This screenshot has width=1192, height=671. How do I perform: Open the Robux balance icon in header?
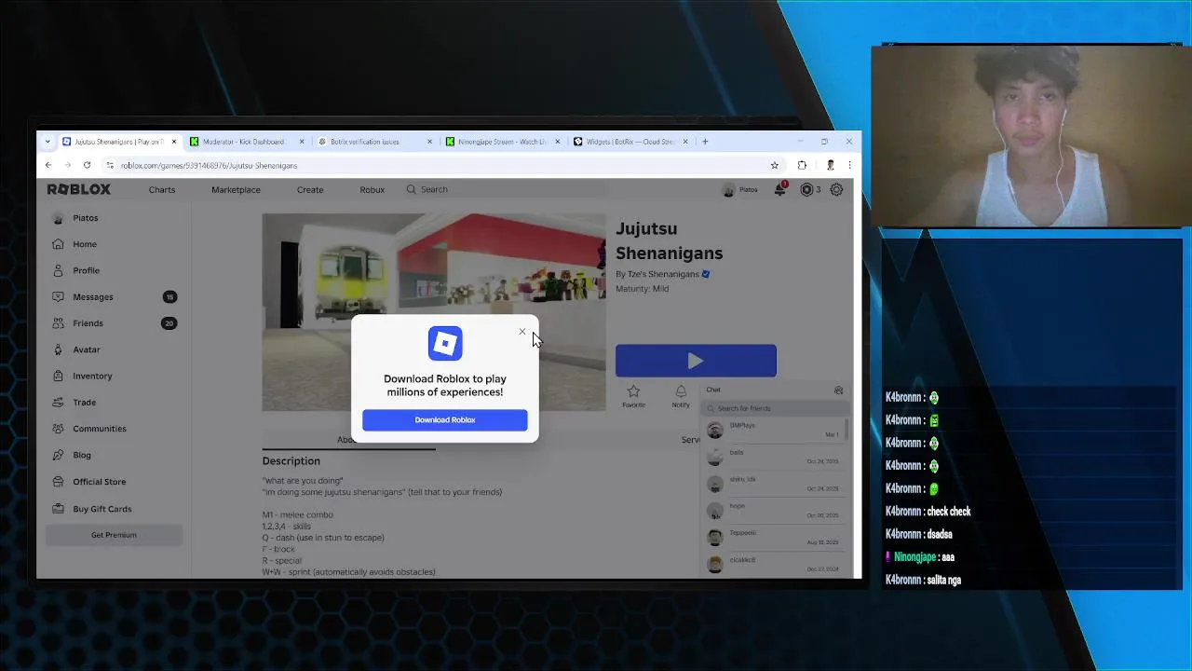(806, 189)
